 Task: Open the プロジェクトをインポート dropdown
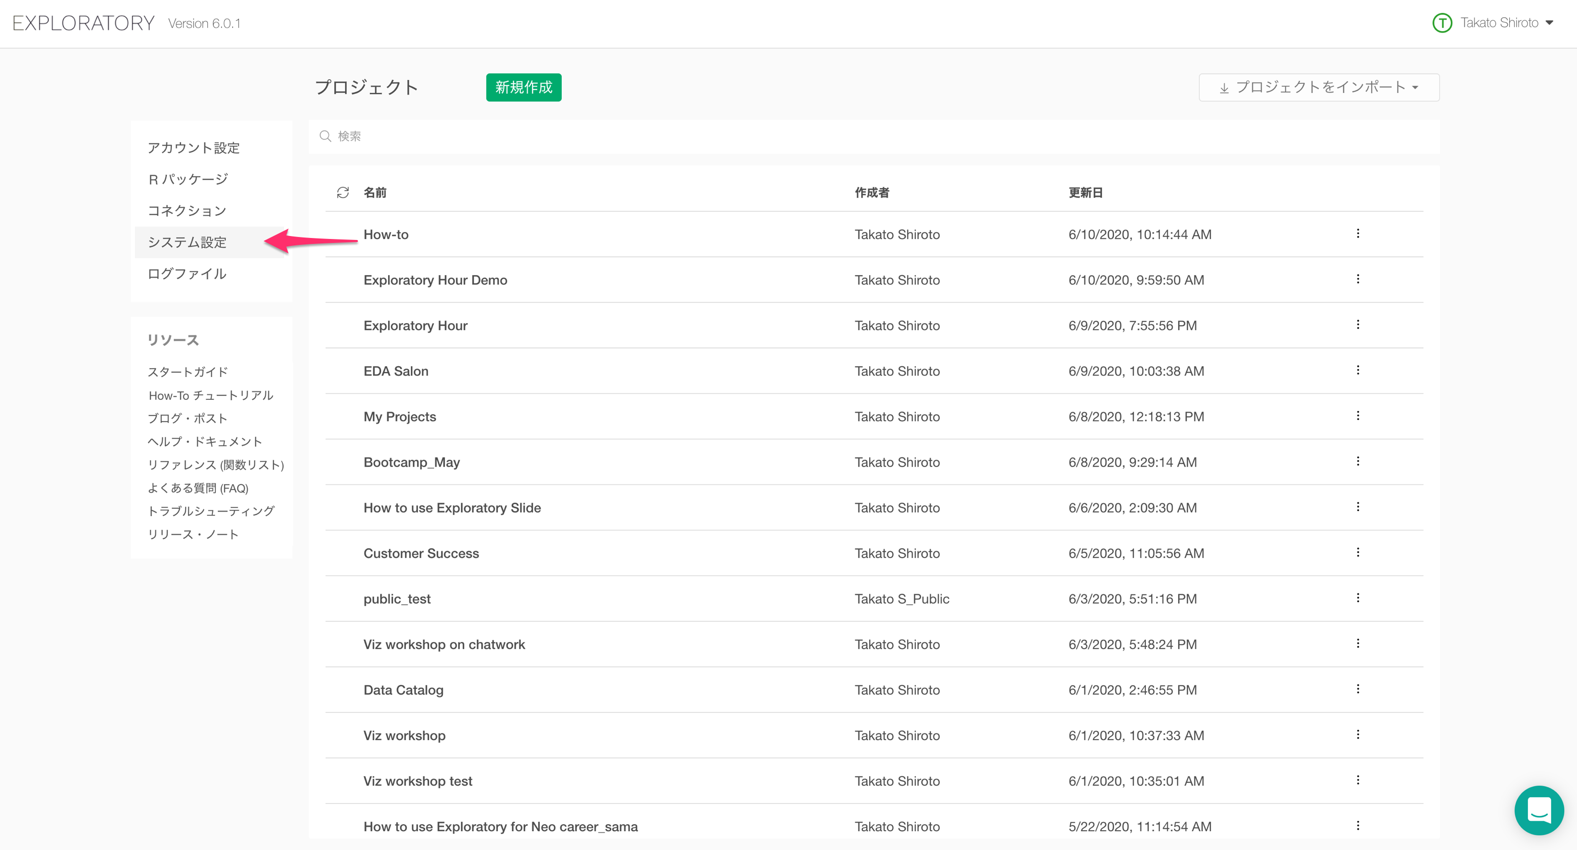[x=1319, y=88]
